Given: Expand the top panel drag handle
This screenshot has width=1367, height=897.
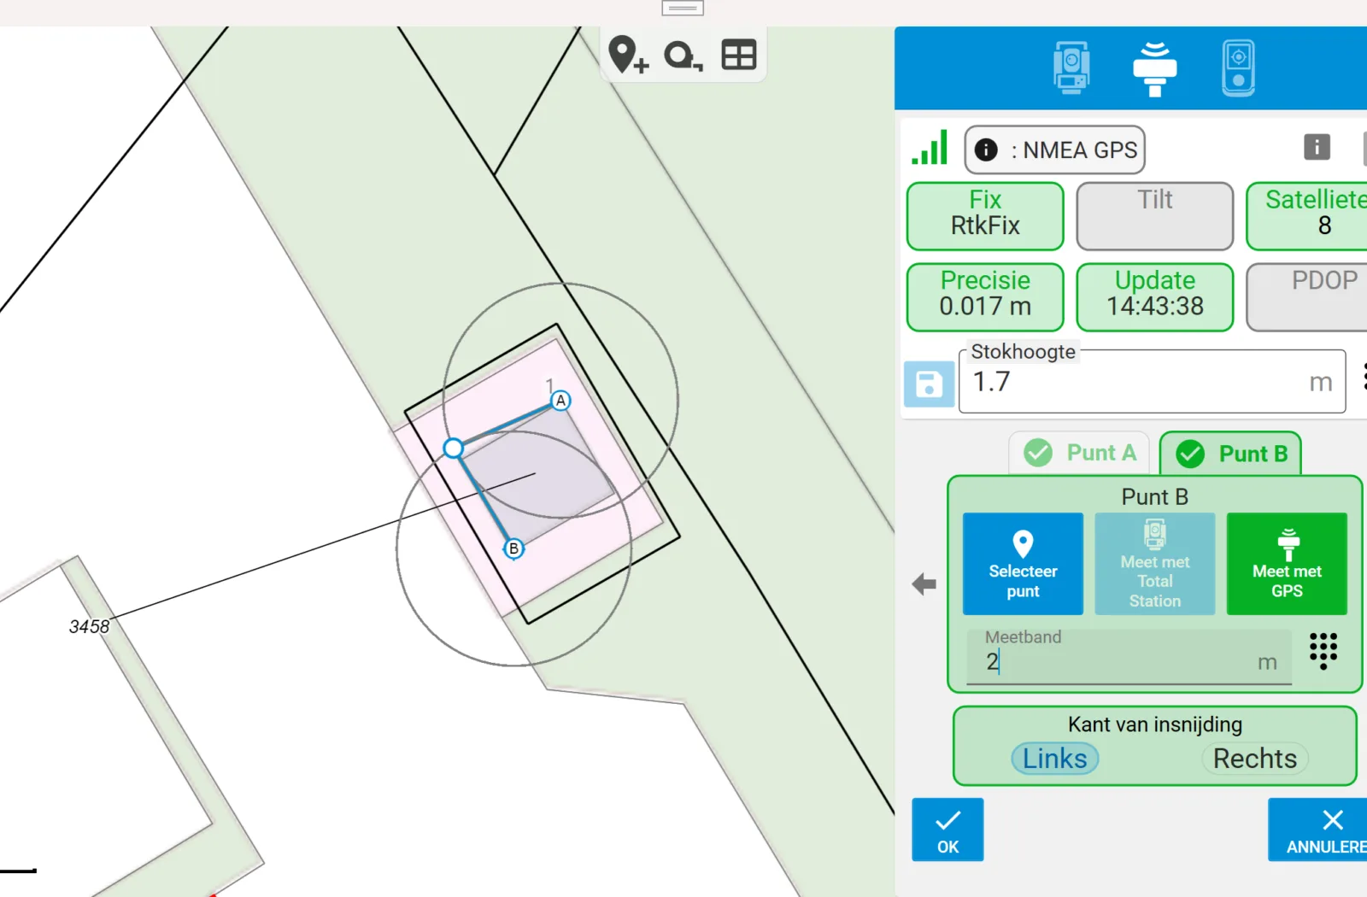Looking at the screenshot, I should click(x=683, y=9).
